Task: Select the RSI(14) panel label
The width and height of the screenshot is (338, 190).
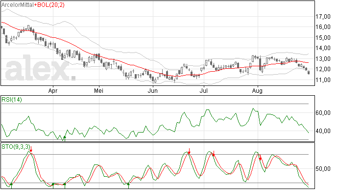Action: [12, 100]
